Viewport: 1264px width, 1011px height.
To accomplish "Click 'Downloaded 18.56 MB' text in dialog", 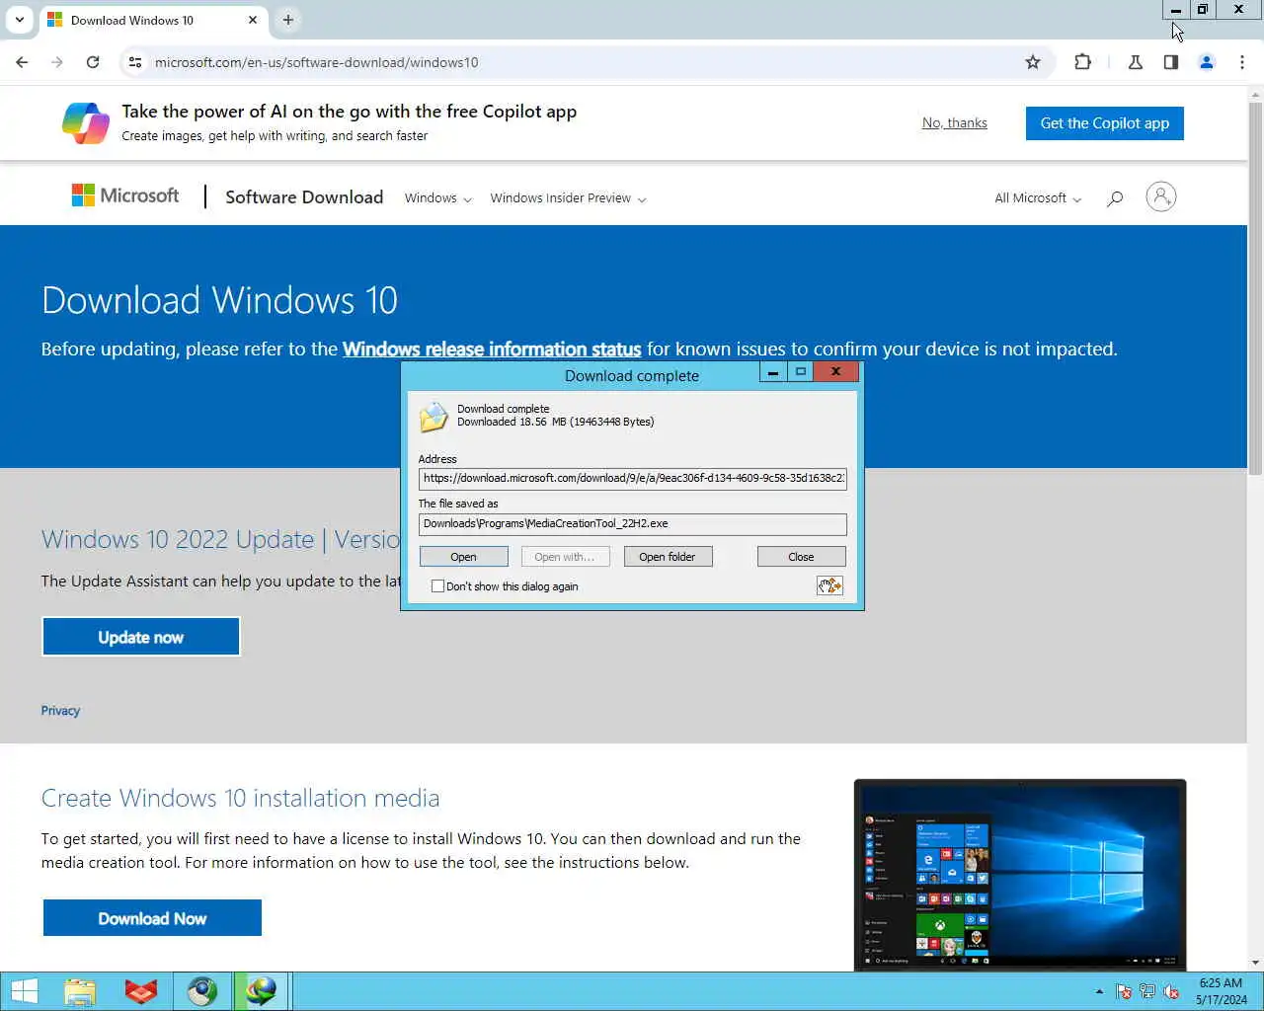I will (x=555, y=422).
